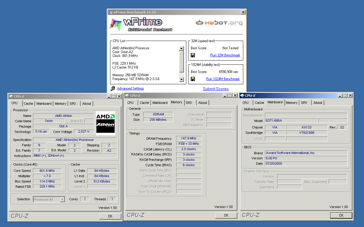Click the wPrime title bar icon
This screenshot has width=364, height=227.
click(111, 12)
